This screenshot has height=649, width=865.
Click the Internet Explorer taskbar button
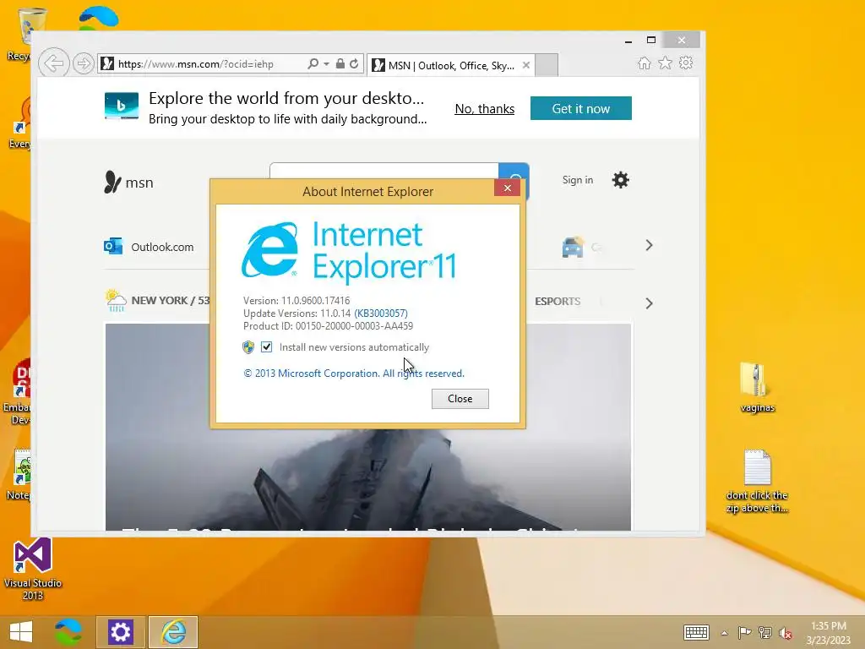point(173,632)
